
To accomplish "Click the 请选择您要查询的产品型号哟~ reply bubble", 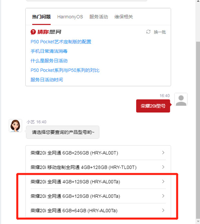I will click(x=63, y=132).
